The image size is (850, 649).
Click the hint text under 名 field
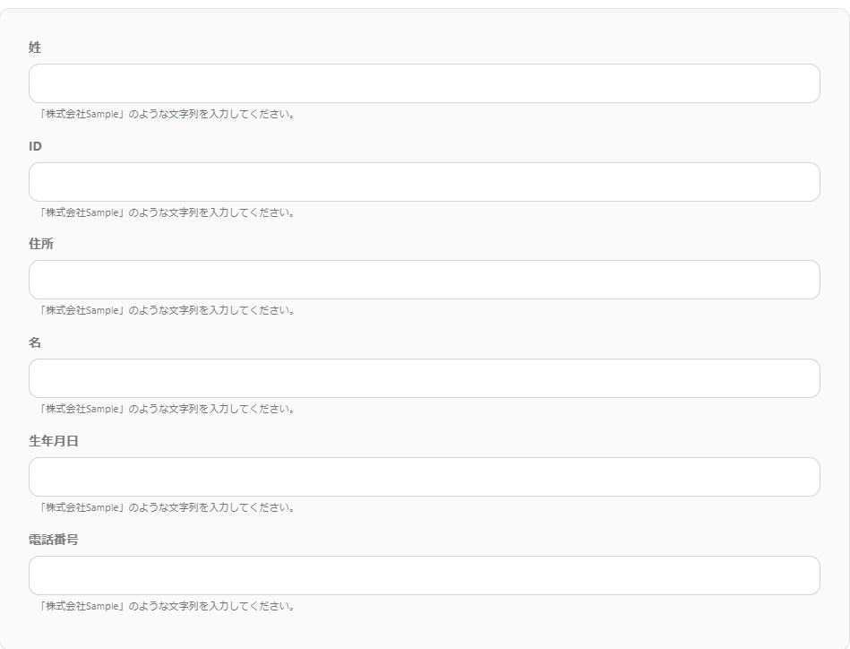[167, 409]
